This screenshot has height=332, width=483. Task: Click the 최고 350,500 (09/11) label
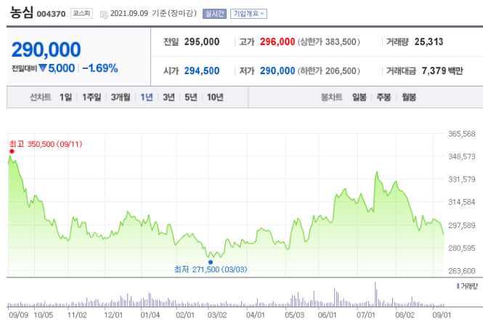point(46,144)
